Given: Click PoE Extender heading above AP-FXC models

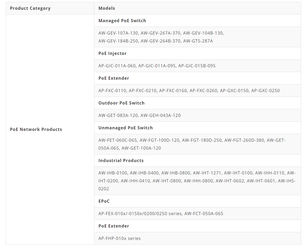Looking at the screenshot, I should [114, 78].
